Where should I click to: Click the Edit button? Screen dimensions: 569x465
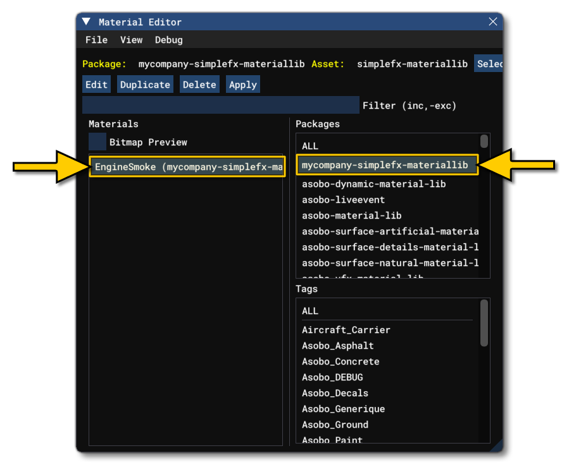(96, 84)
